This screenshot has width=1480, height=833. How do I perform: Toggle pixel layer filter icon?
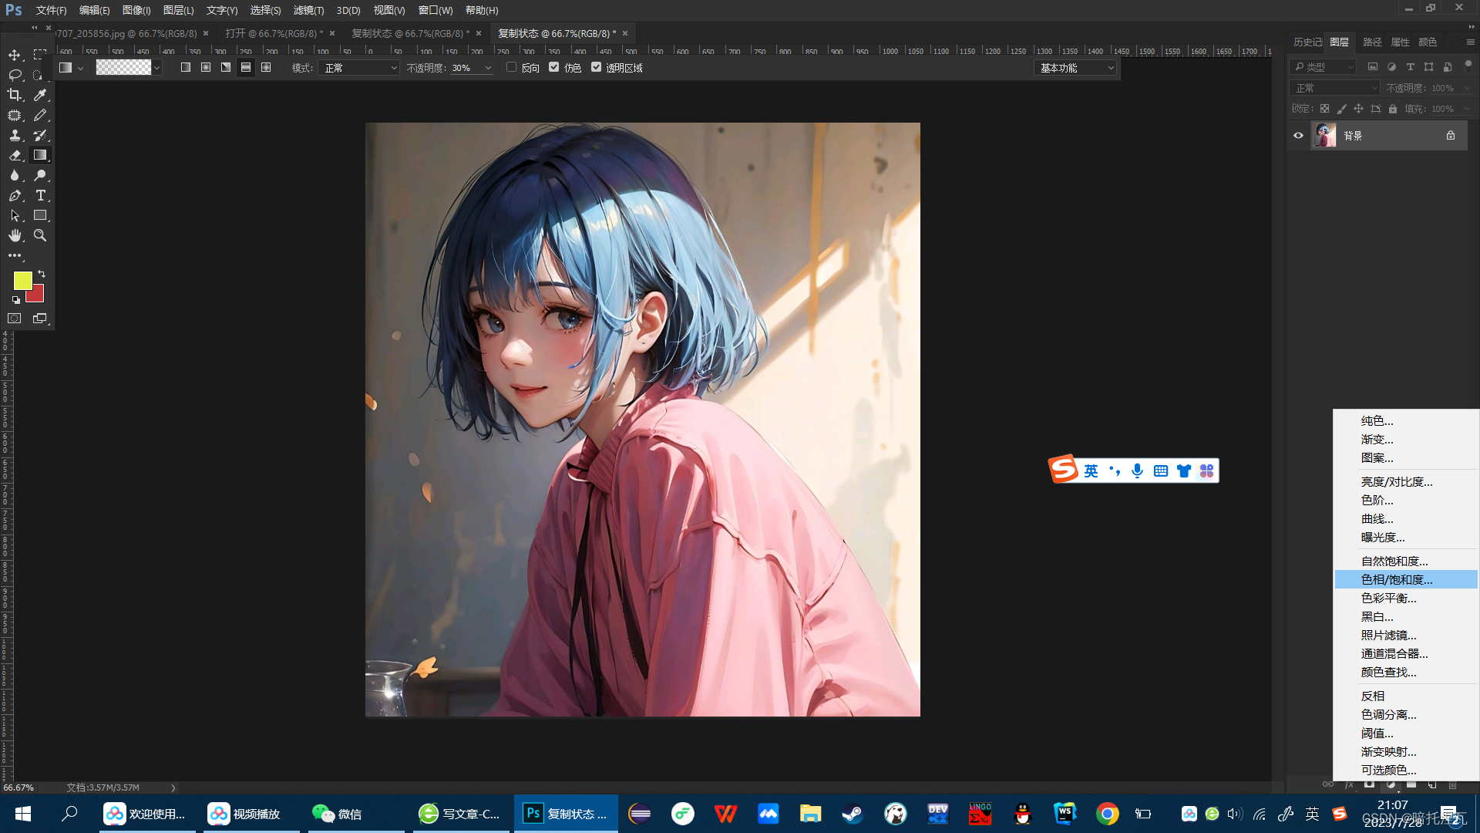pos(1373,67)
